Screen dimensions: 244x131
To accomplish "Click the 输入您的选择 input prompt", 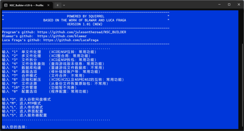I will coord(15,127).
